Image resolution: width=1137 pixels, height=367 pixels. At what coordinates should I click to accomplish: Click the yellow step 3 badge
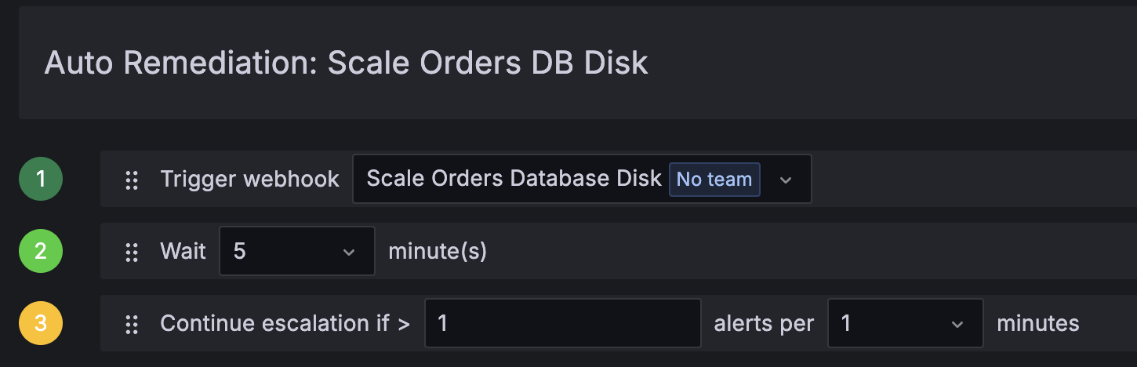[41, 323]
